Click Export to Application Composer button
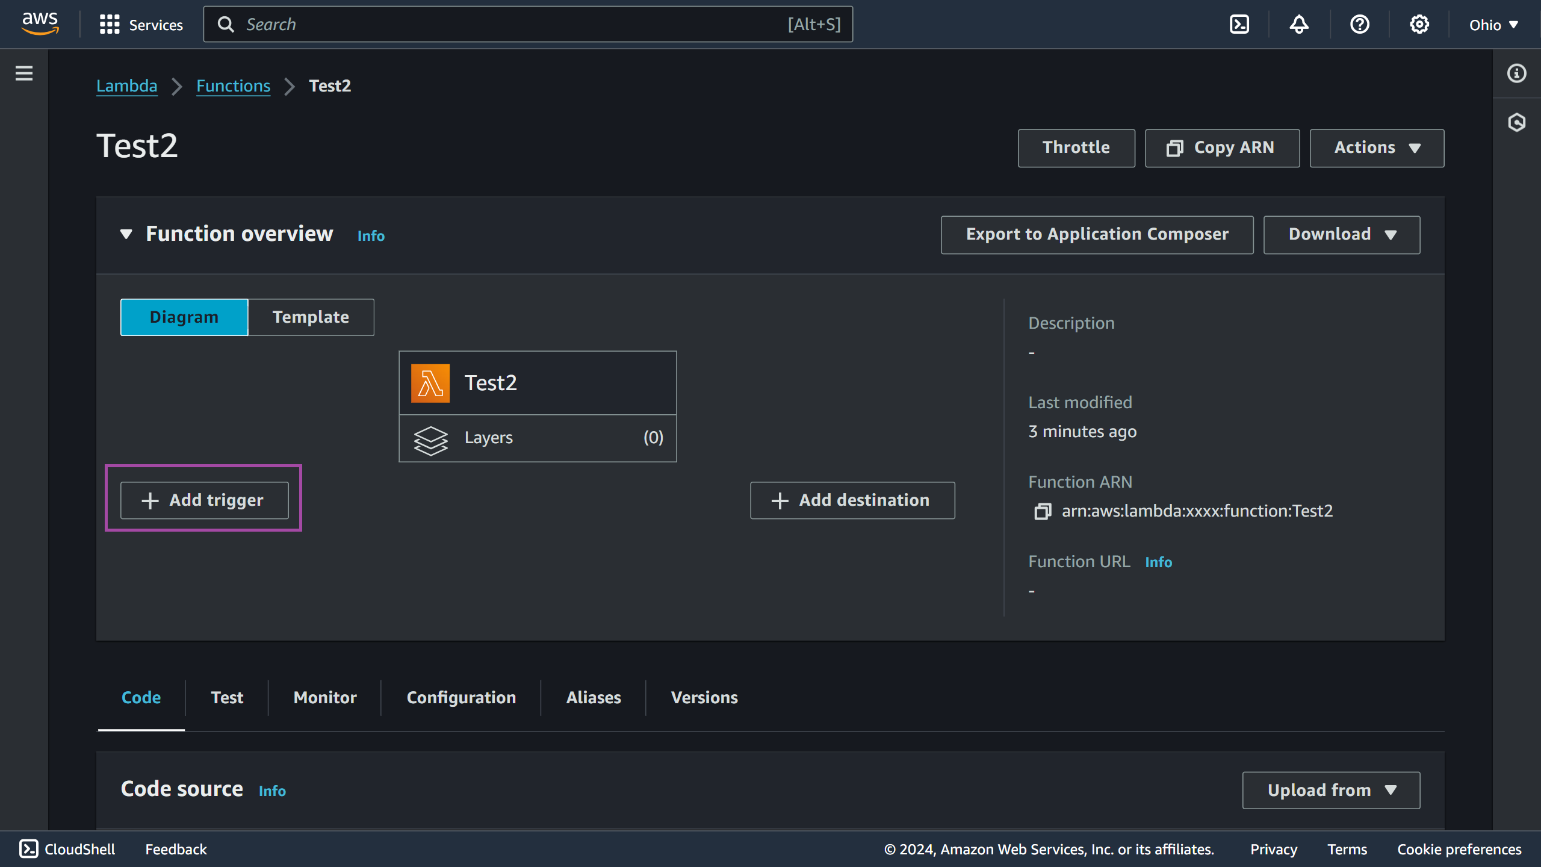The height and width of the screenshot is (867, 1541). [x=1097, y=234]
